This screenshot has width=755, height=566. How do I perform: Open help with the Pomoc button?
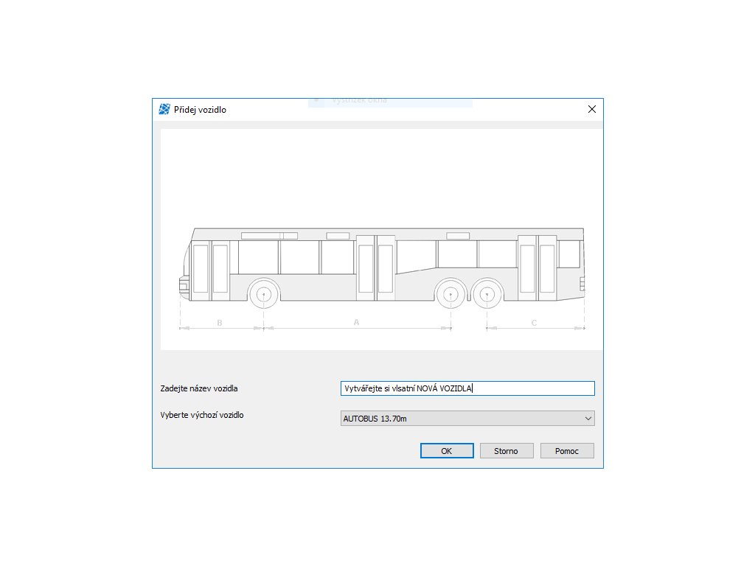pos(567,451)
